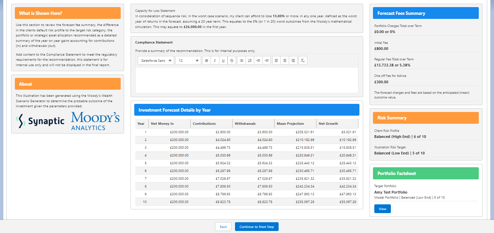Select the One off Fee value £300.00
Screen dimensions: 494x233
381,82
